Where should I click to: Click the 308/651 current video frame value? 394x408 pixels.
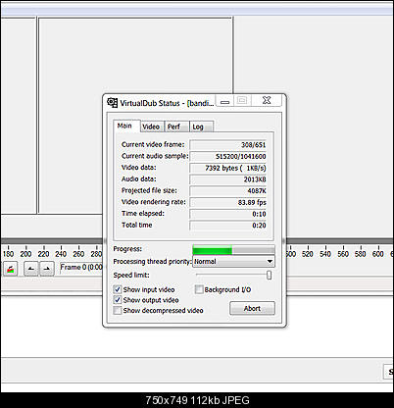point(253,145)
